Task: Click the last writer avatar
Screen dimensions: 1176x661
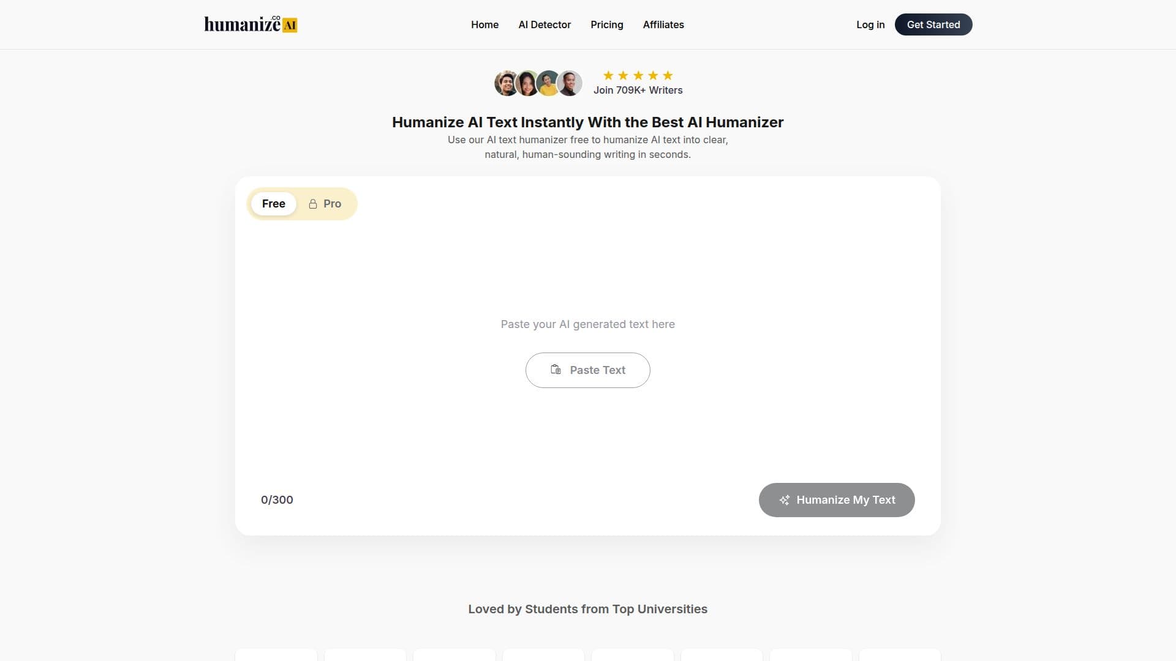Action: (x=570, y=83)
